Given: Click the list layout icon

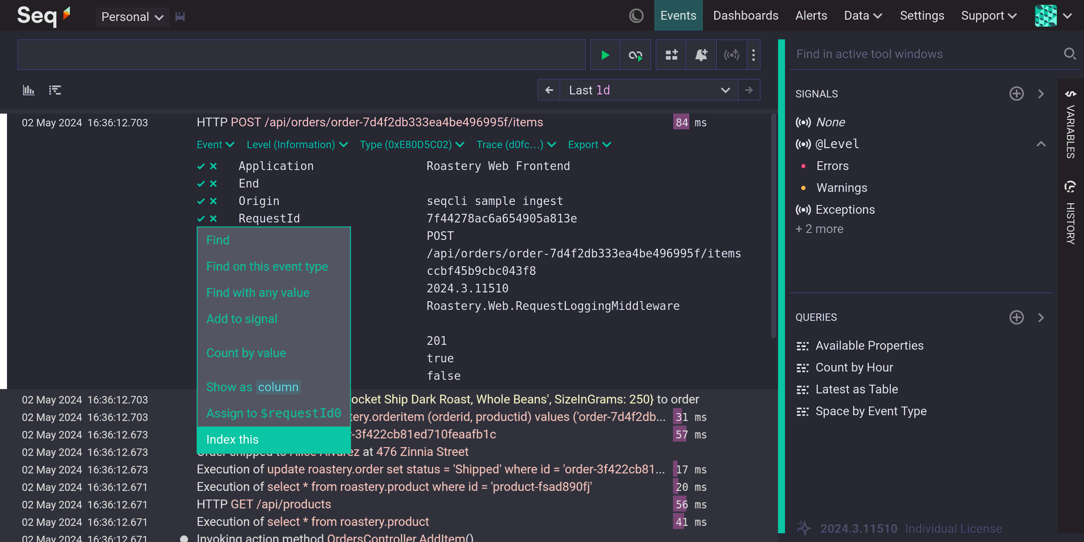Looking at the screenshot, I should click(55, 90).
